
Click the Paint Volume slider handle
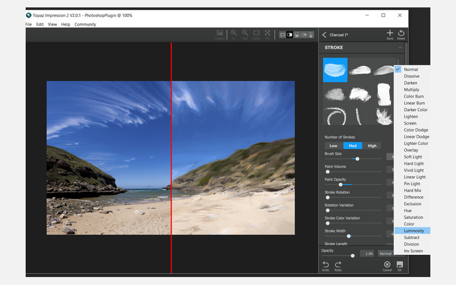click(328, 172)
